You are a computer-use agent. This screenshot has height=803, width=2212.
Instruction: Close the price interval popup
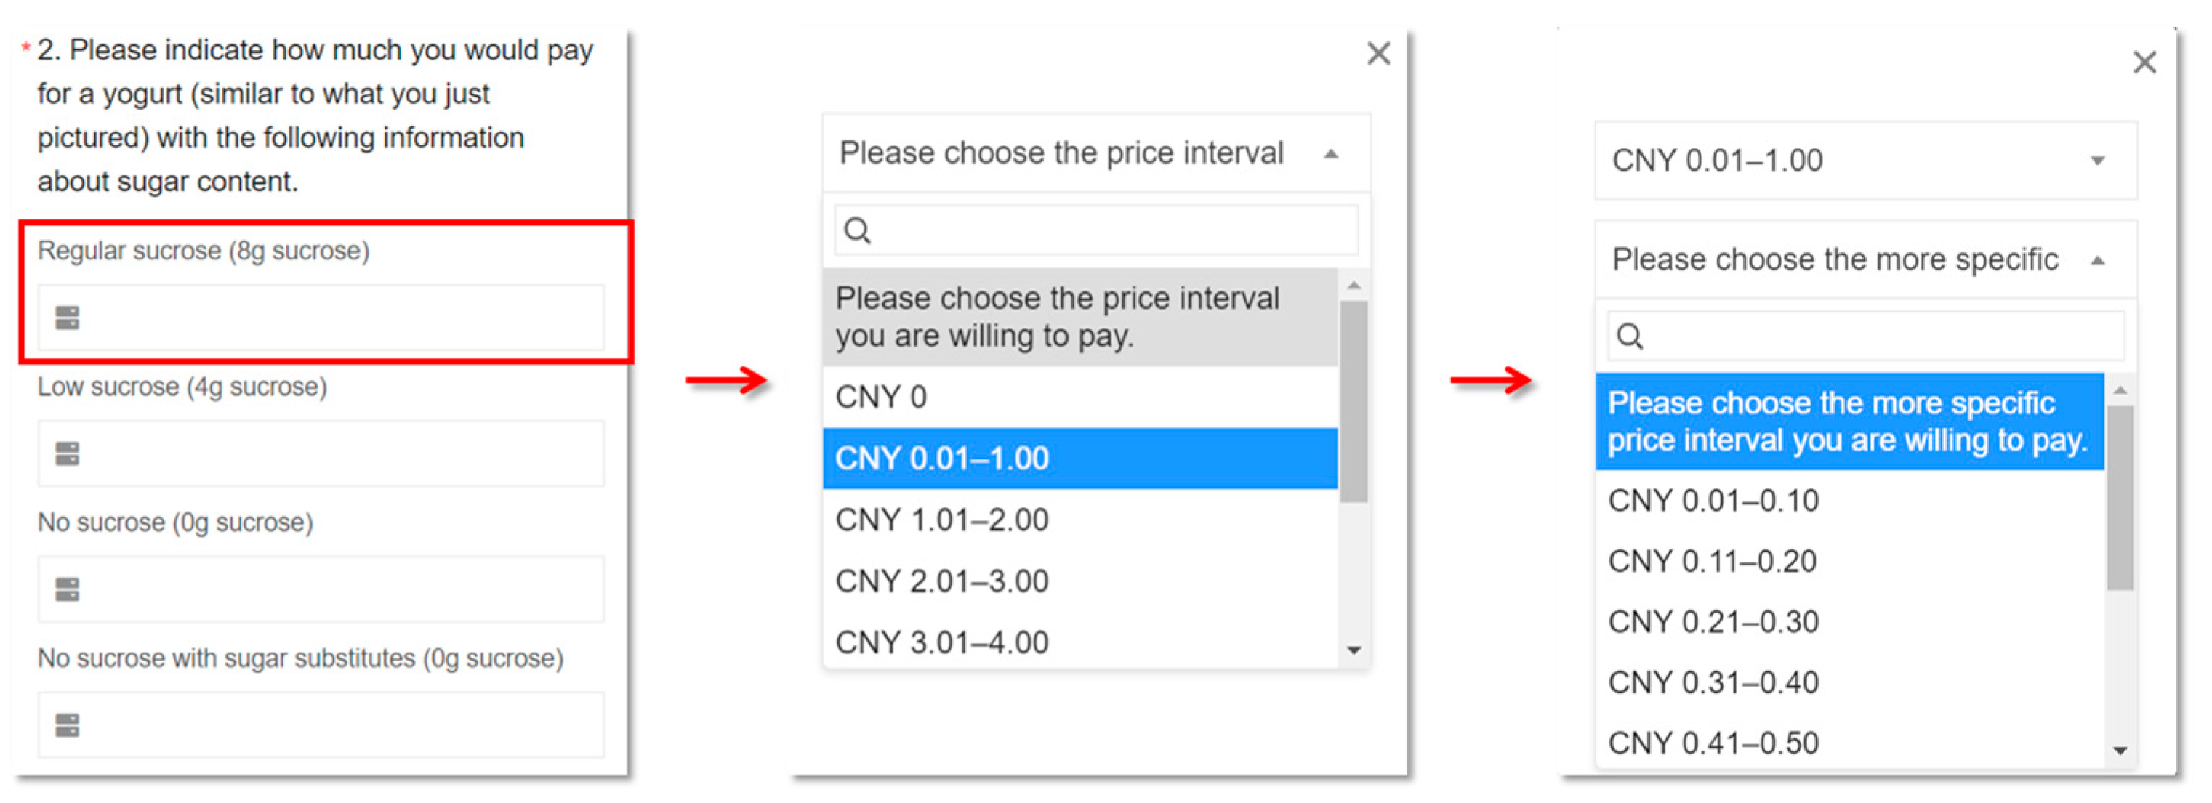(x=1378, y=54)
